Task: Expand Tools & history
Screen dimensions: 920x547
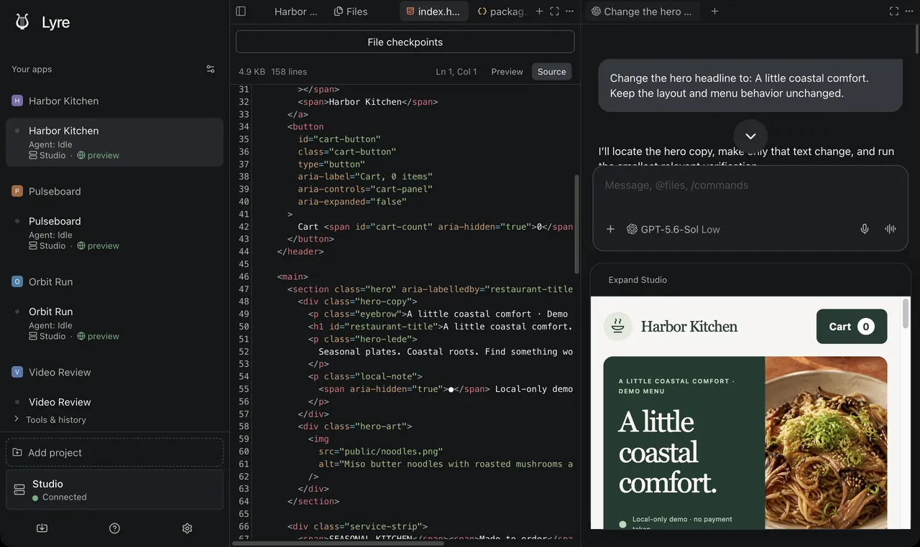Action: click(50, 420)
